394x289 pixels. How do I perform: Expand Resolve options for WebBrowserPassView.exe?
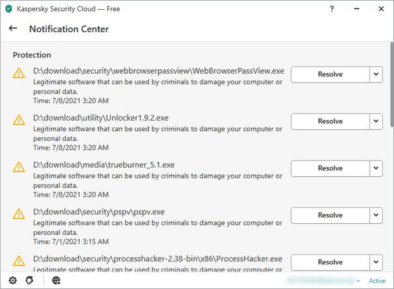(x=376, y=74)
